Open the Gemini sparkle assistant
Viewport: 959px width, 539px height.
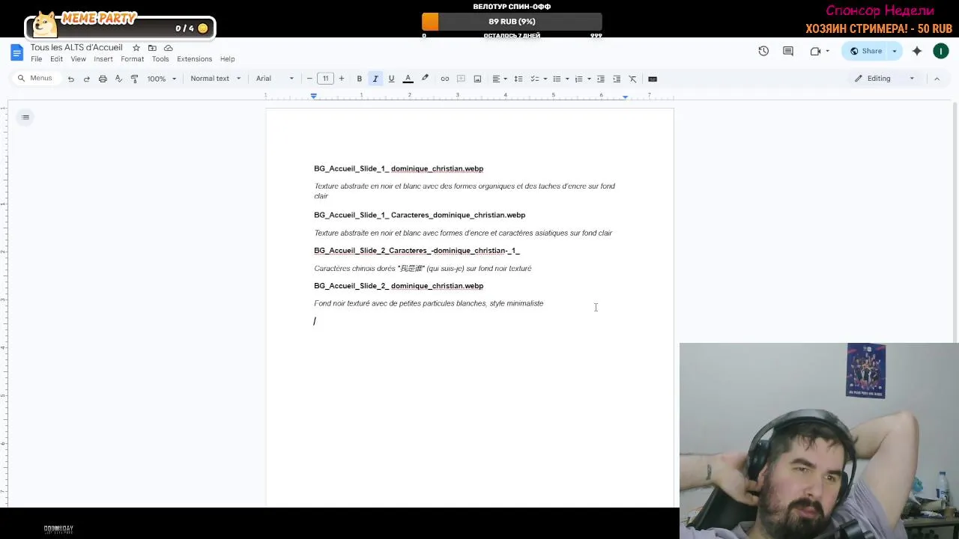[917, 51]
